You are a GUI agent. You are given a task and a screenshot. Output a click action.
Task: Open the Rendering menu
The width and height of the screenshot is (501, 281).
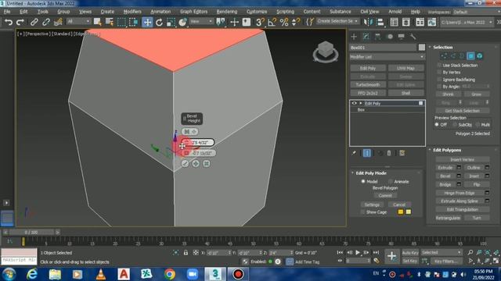[x=227, y=12]
